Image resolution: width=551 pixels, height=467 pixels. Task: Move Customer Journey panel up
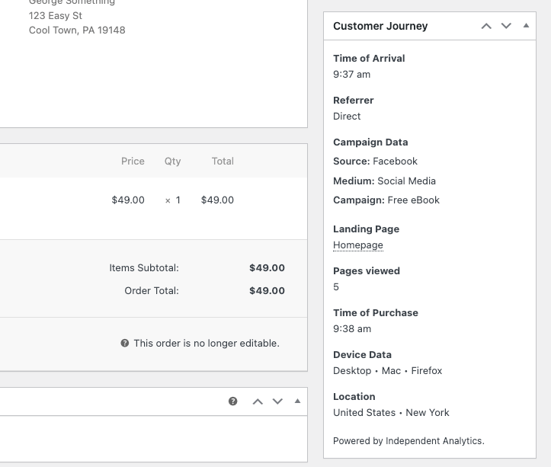point(486,26)
